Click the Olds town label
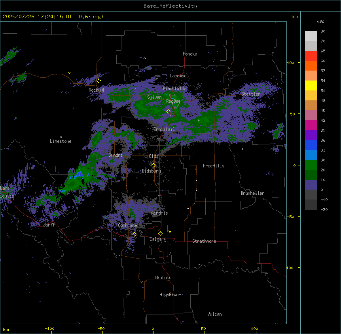This screenshot has width=341, height=334. (x=153, y=156)
